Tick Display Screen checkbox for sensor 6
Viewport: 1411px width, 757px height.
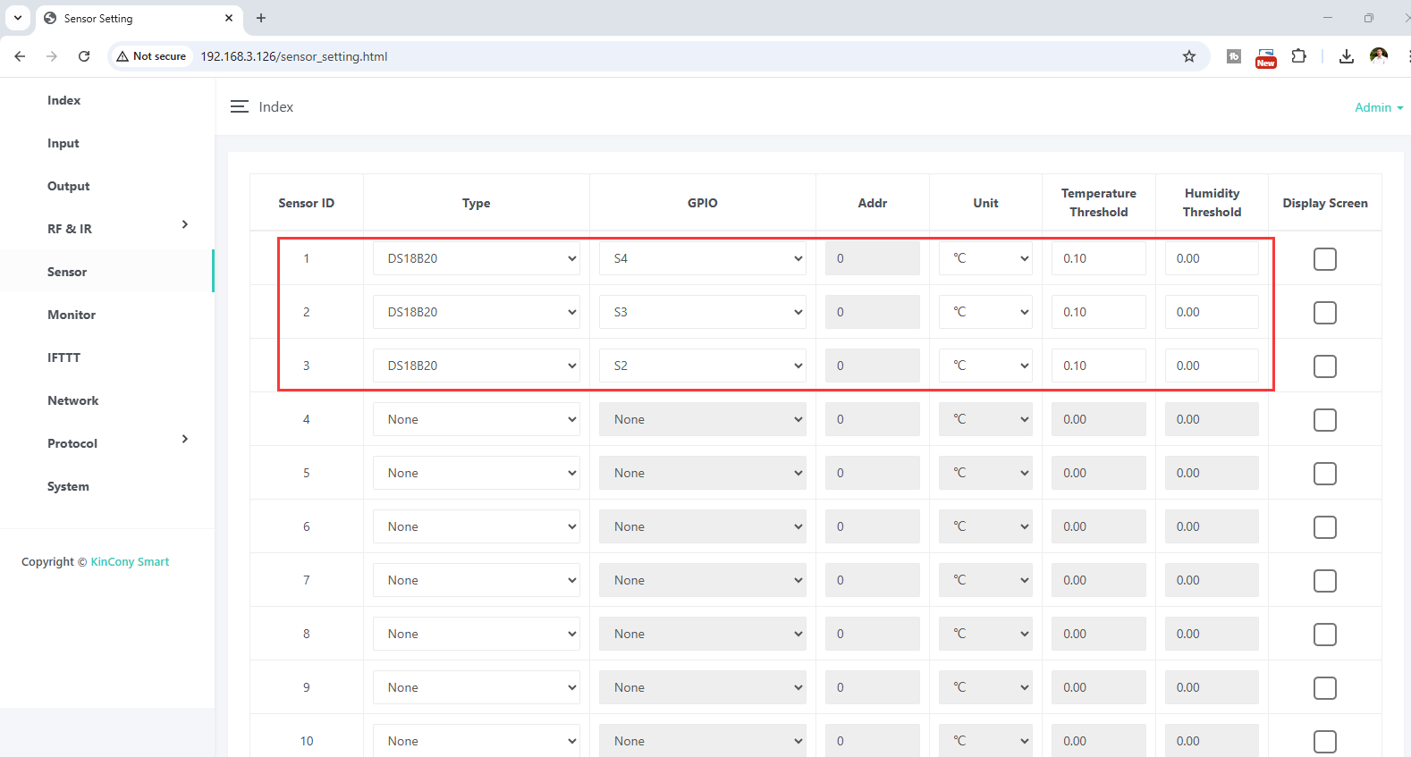[x=1324, y=527]
